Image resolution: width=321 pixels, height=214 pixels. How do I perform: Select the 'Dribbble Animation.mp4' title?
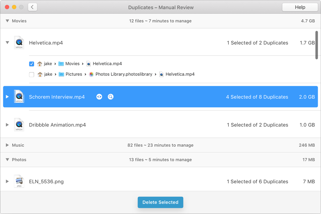(58, 125)
